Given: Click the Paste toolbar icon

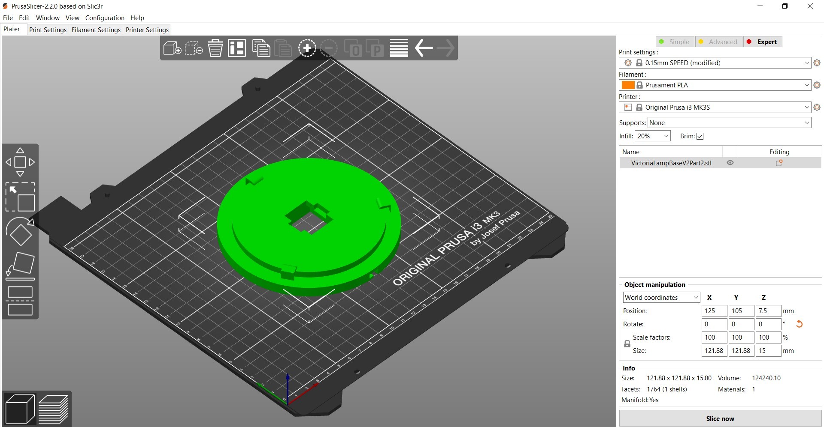Looking at the screenshot, I should 282,48.
